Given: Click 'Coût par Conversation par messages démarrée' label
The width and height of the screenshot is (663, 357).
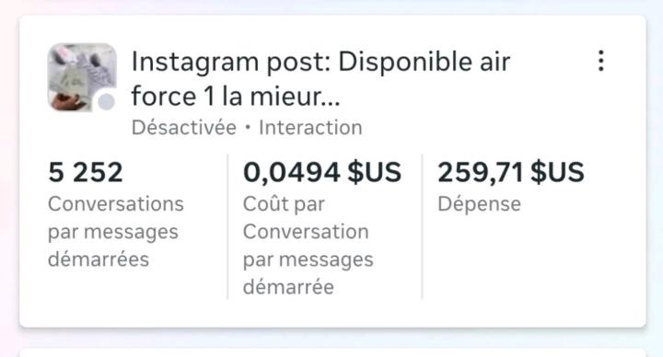Looking at the screenshot, I should click(x=308, y=246).
